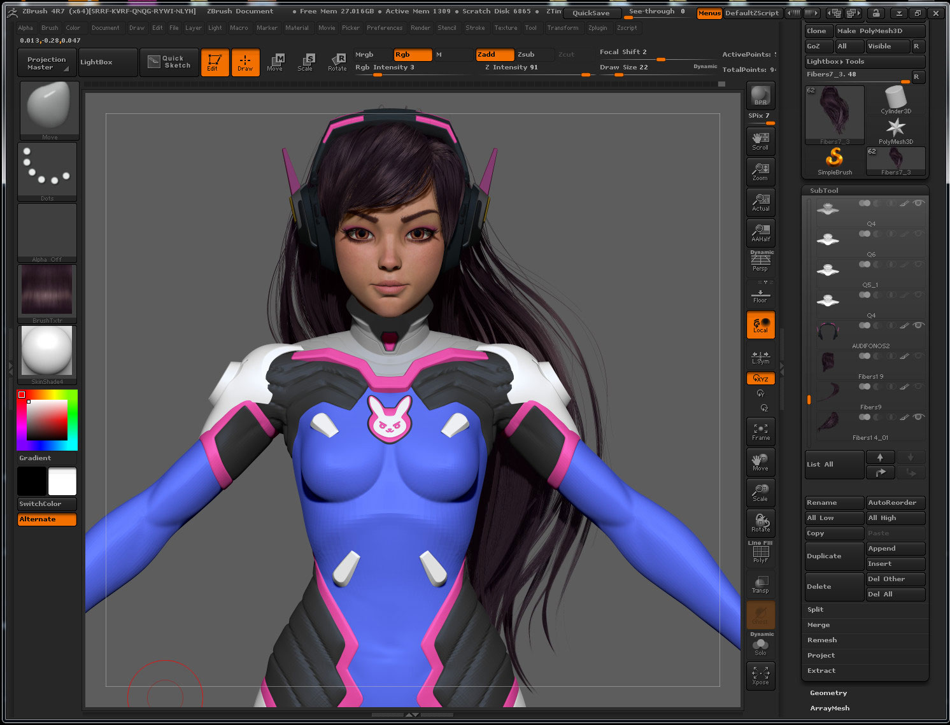950x725 pixels.
Task: Expand the Remesh section
Action: click(x=822, y=640)
